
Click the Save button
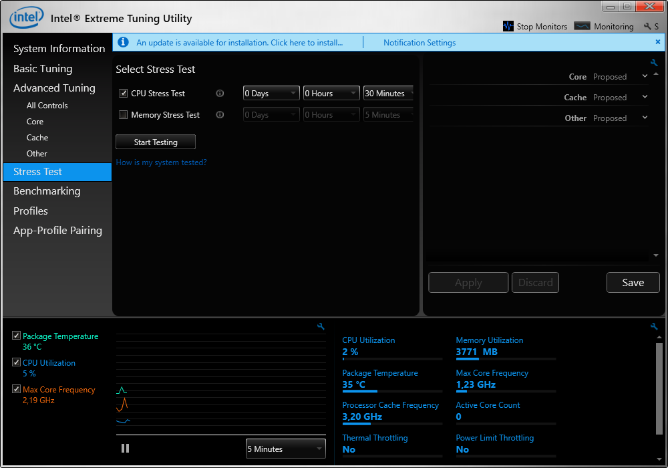pos(633,283)
